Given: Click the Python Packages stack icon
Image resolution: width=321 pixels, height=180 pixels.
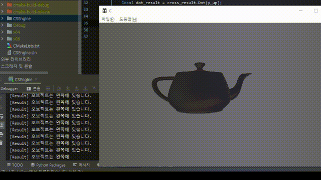Looking at the screenshot, I should click(33, 164).
